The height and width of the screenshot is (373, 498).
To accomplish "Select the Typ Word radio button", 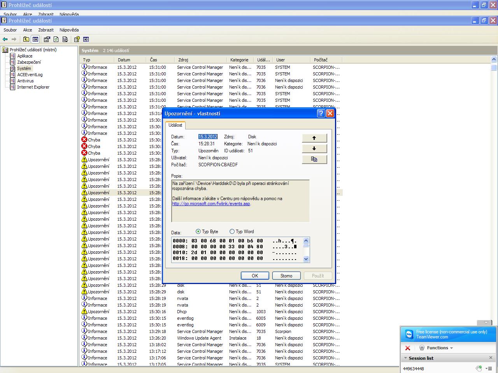I will (x=232, y=232).
